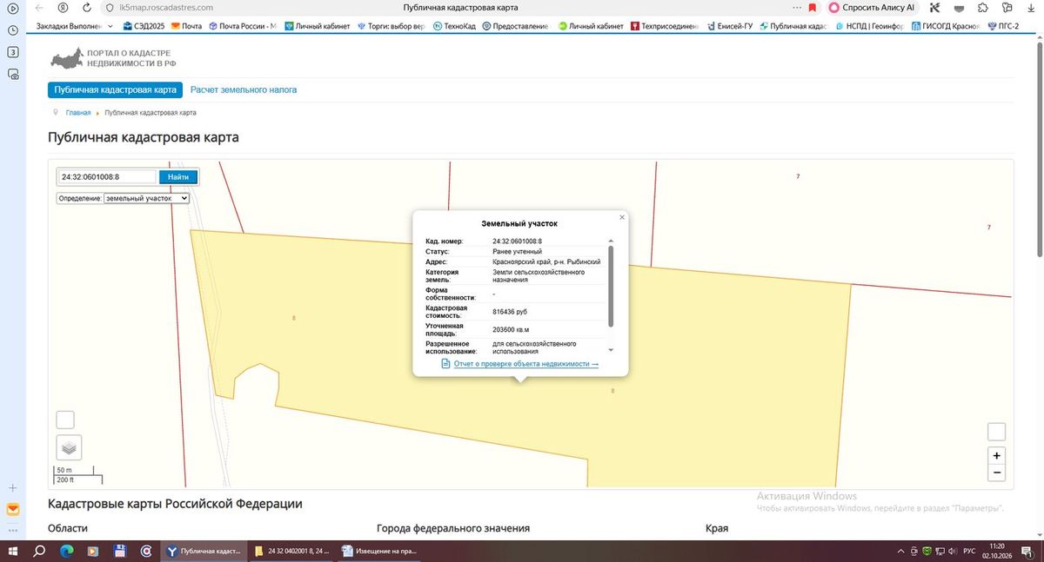Click the map layers stack icon
The height and width of the screenshot is (562, 1044).
click(x=70, y=448)
